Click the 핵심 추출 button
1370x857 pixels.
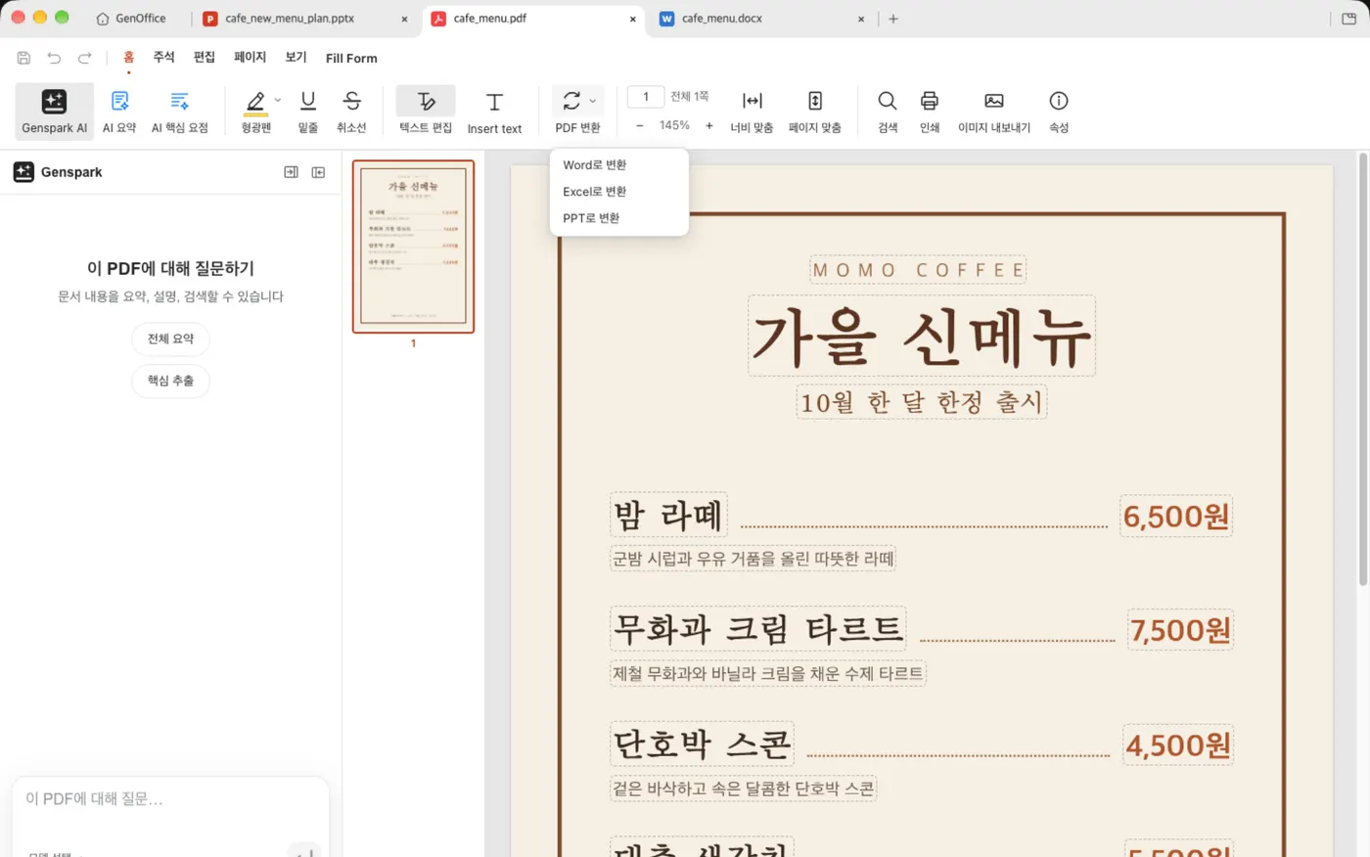[x=171, y=382]
